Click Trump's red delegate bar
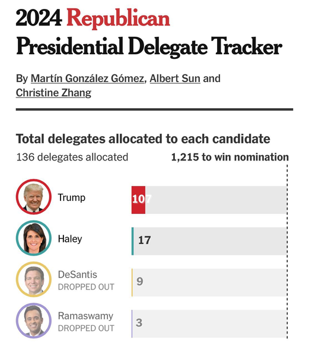 [x=138, y=200]
